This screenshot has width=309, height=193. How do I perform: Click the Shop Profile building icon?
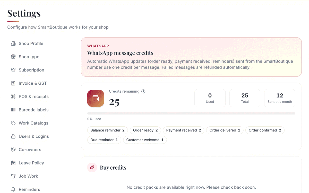click(13, 43)
